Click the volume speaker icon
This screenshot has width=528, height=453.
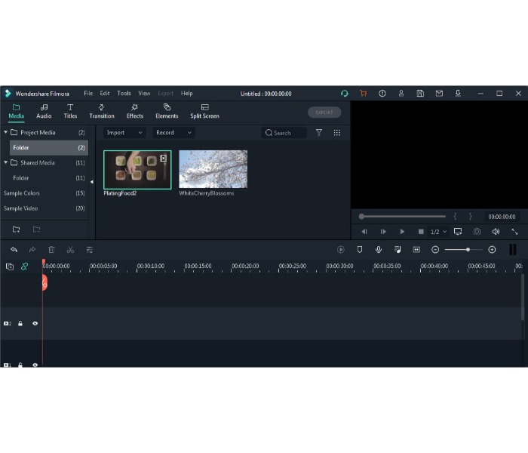[x=496, y=232]
